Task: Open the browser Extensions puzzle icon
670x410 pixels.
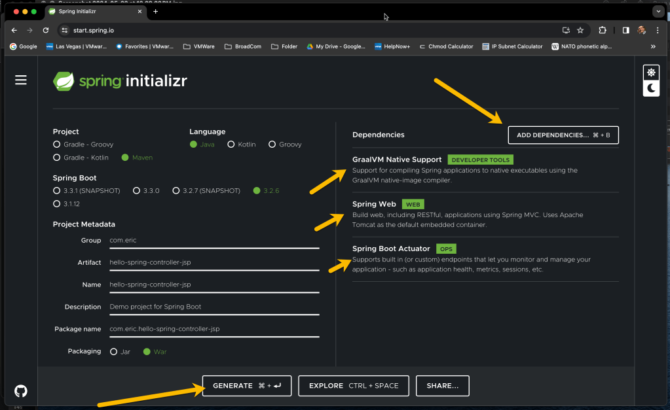Action: pos(603,30)
